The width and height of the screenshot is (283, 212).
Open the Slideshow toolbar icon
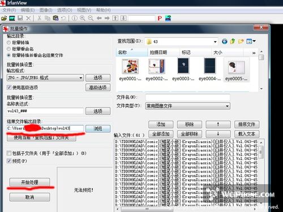coord(12,18)
